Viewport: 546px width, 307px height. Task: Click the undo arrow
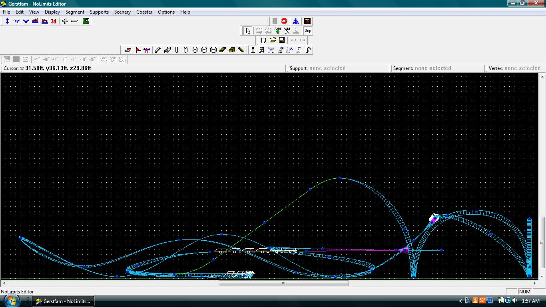pyautogui.click(x=293, y=40)
